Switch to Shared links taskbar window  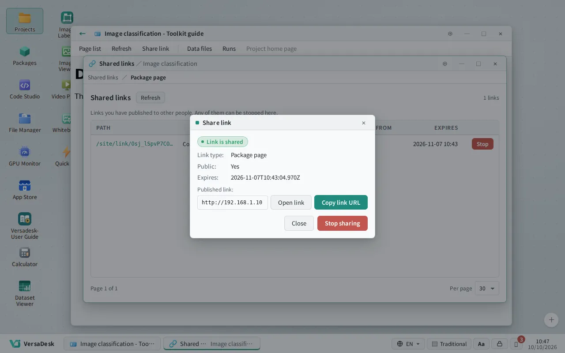click(212, 344)
